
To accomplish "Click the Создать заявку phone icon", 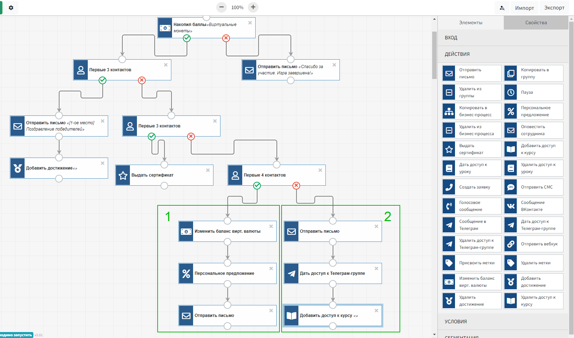I will [x=449, y=187].
